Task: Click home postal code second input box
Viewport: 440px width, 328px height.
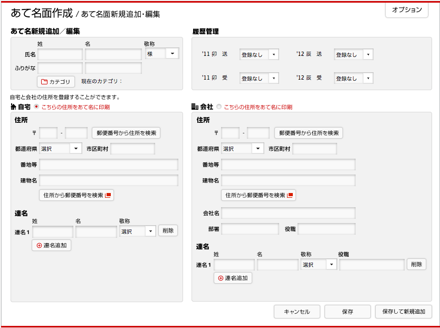Action: [76, 133]
